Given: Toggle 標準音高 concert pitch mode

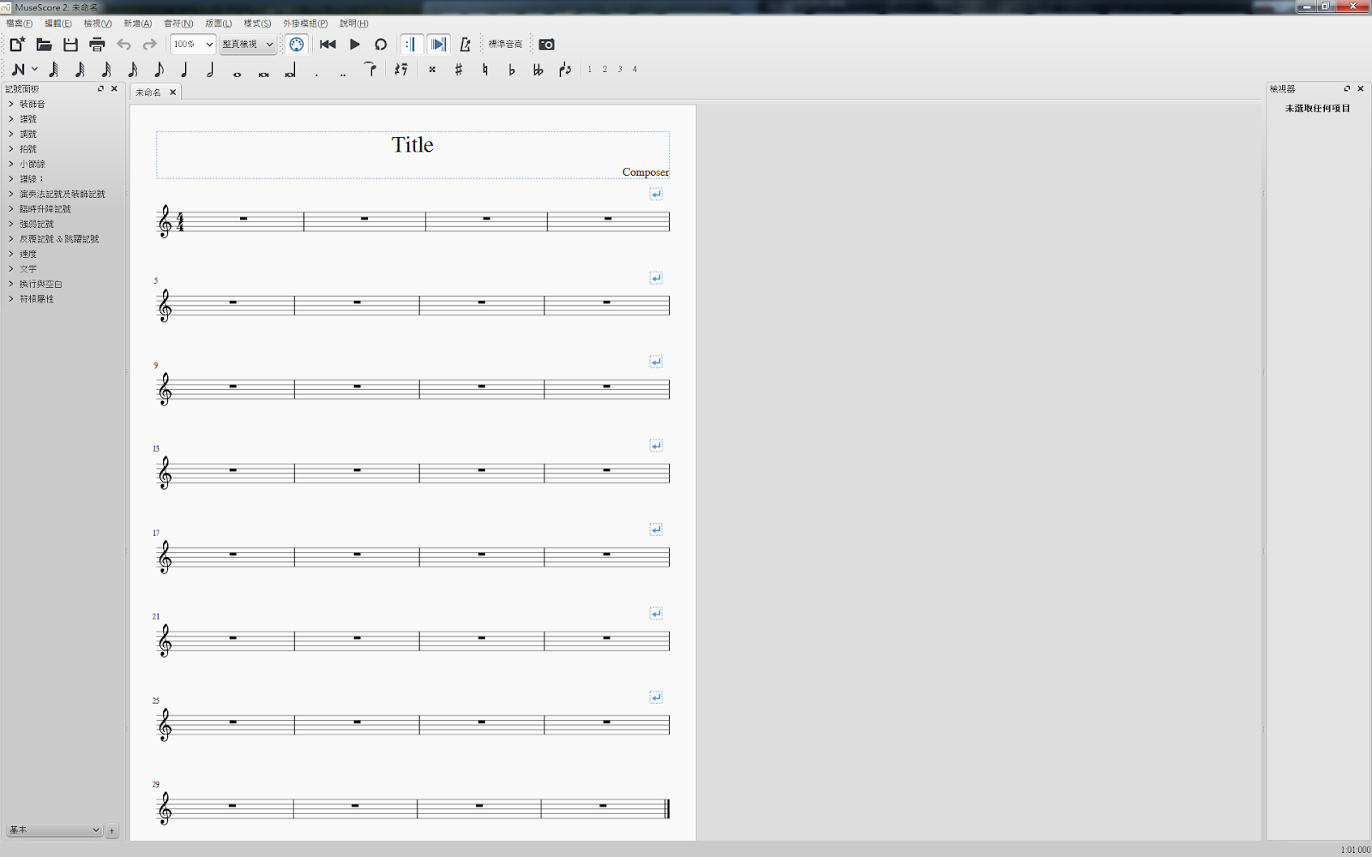Looking at the screenshot, I should tap(505, 44).
